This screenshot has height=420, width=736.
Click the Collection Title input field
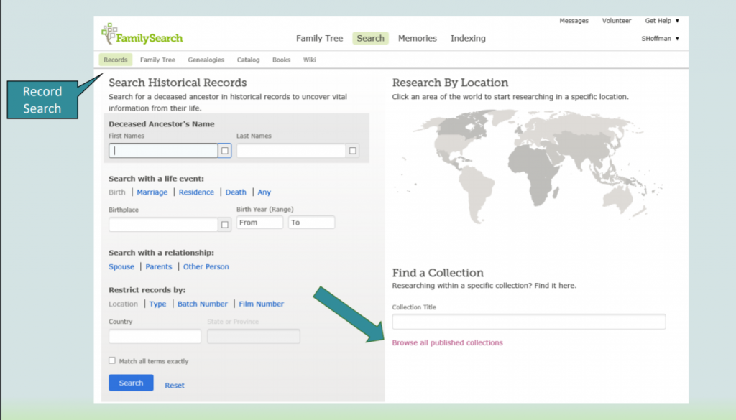pos(529,322)
